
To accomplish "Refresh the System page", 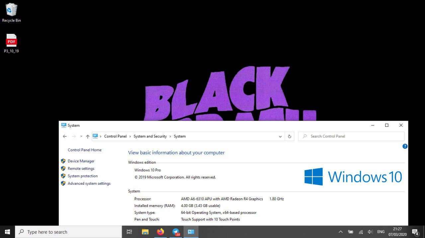I will click(290, 136).
